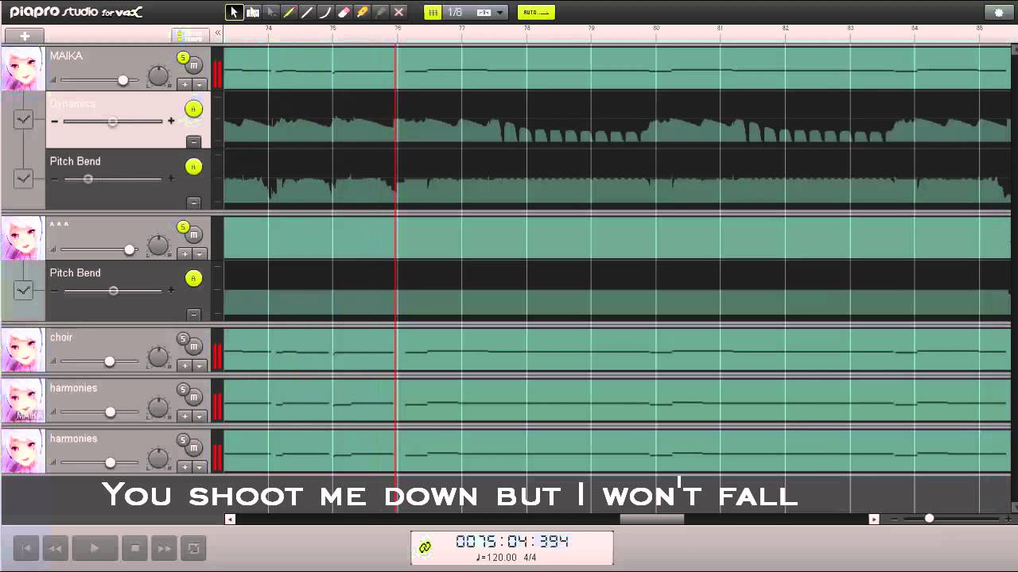Click the horizontal timeline scrollbar thumb
Screen dimensions: 1018x572
coord(651,519)
